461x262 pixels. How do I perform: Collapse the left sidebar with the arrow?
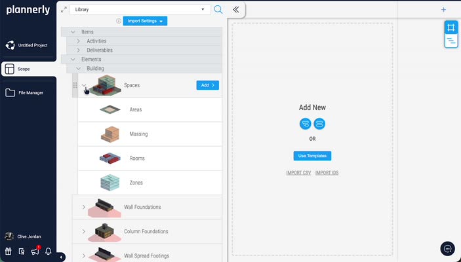click(61, 257)
